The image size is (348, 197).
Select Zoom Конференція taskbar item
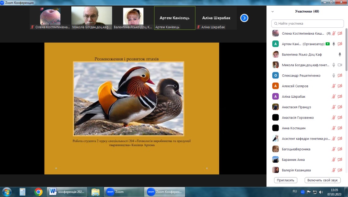[x=165, y=192]
